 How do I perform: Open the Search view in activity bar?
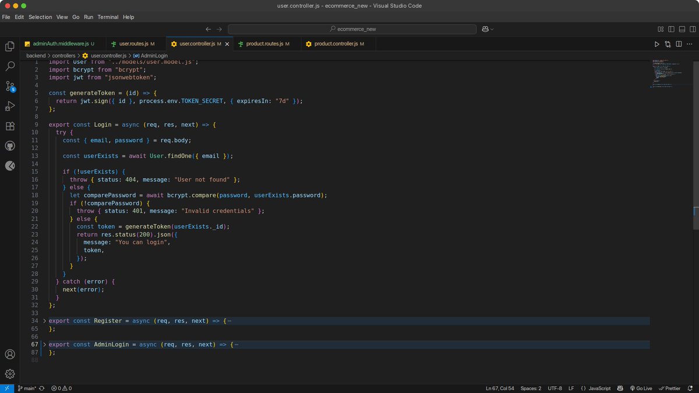tap(10, 66)
